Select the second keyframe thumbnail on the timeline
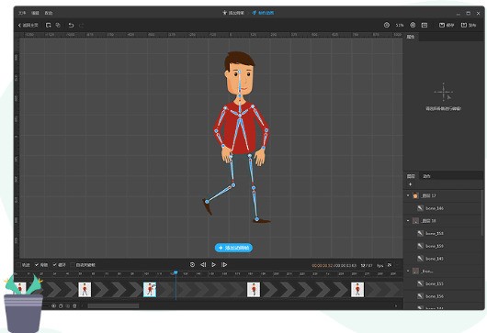The image size is (487, 333). pyautogui.click(x=85, y=289)
